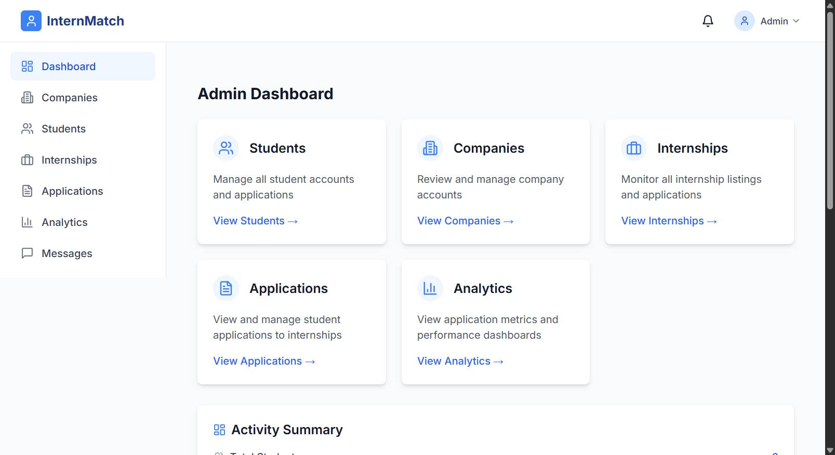The image size is (835, 455).
Task: Click the notification bell icon
Action: click(708, 21)
